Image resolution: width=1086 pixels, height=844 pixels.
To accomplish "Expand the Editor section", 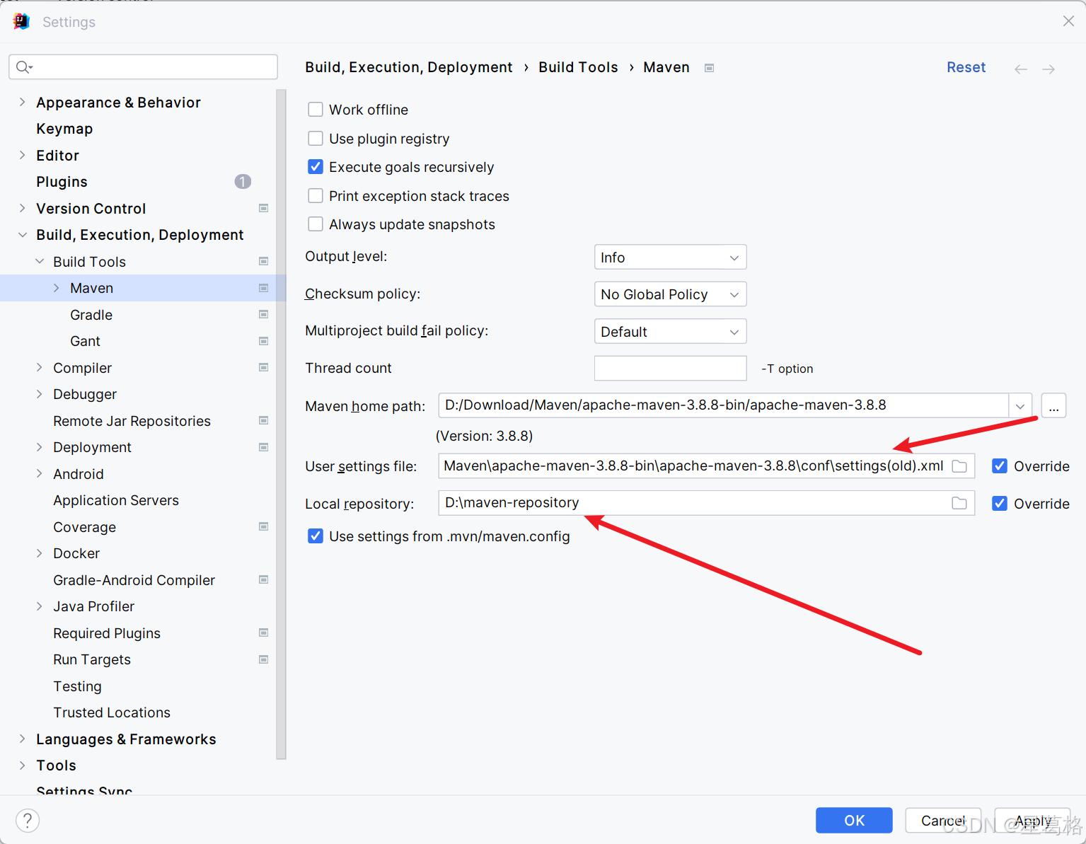I will point(22,156).
